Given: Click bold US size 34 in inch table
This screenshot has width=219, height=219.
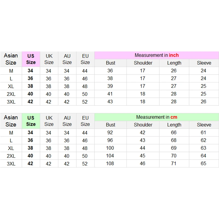Looking at the screenshot, I should point(30,71).
